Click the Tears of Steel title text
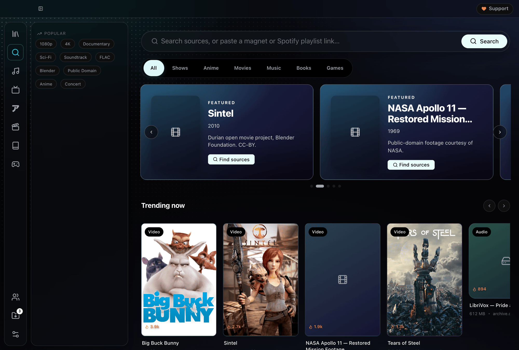Image resolution: width=519 pixels, height=350 pixels. coord(404,343)
